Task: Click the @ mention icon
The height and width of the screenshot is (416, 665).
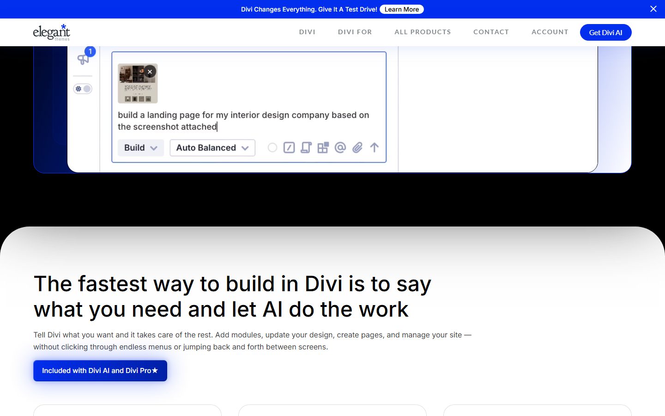Action: (x=340, y=147)
